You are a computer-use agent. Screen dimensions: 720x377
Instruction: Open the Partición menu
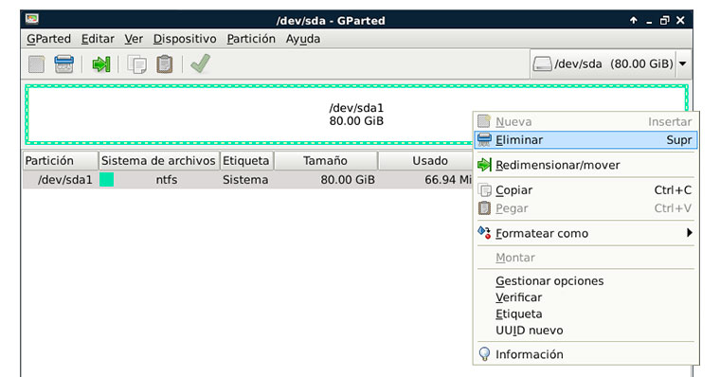pos(251,39)
